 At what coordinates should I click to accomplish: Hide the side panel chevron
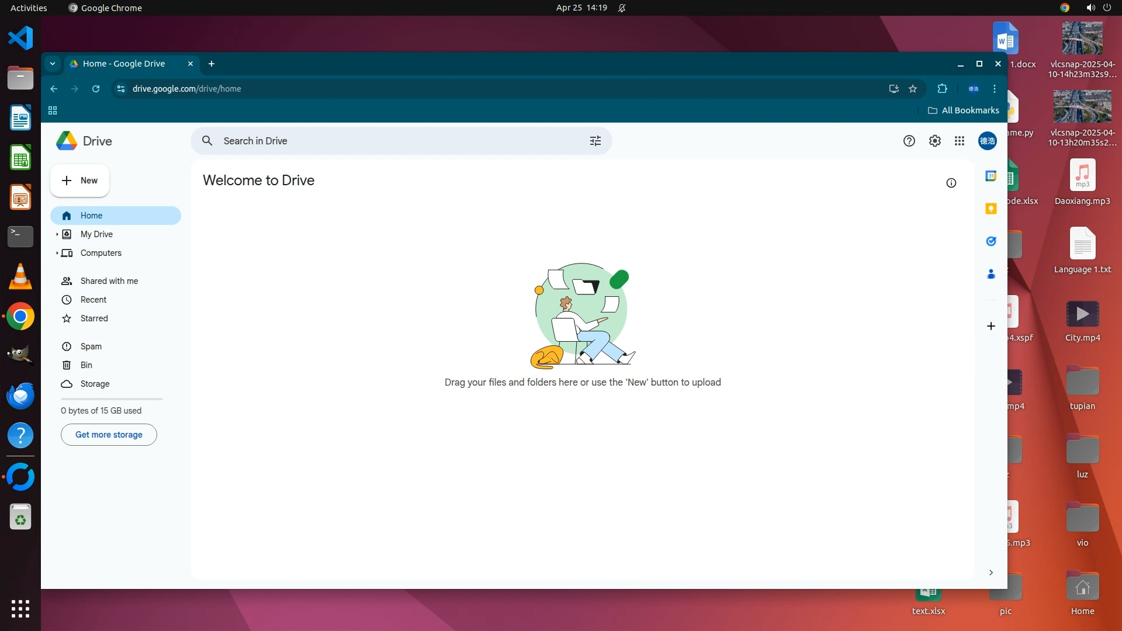click(x=991, y=573)
